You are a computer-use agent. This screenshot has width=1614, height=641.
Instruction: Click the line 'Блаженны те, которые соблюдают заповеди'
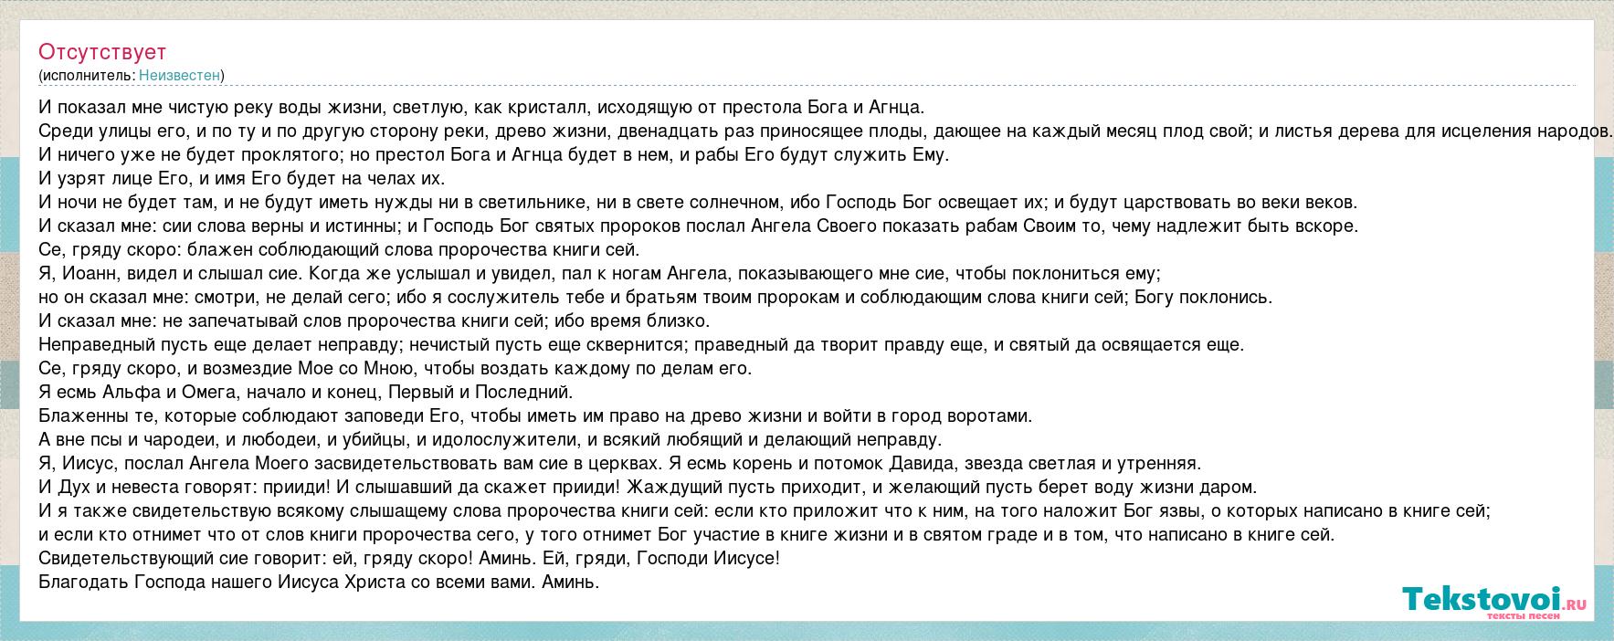[x=535, y=415]
